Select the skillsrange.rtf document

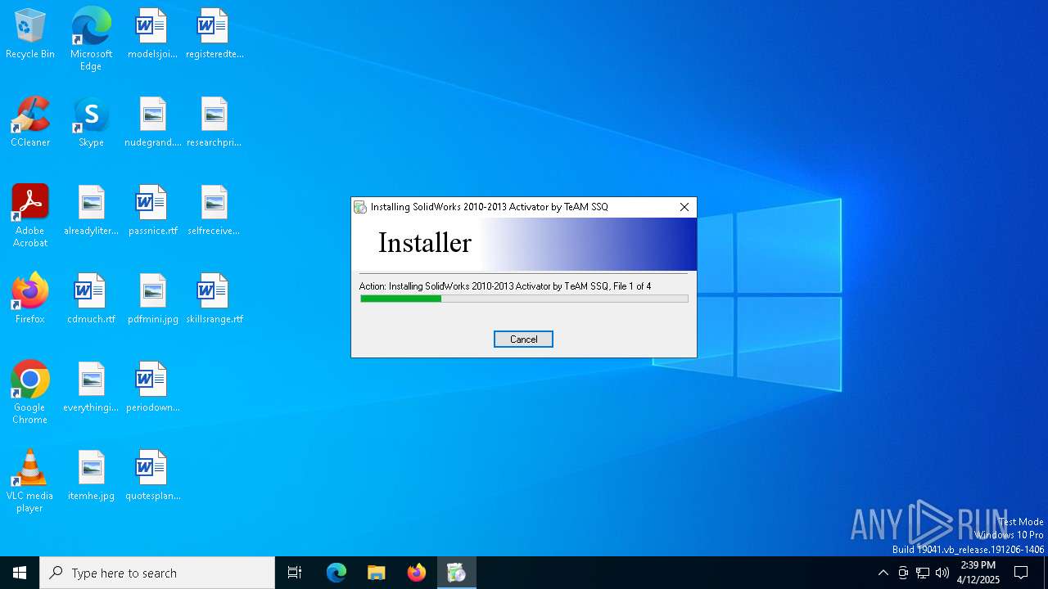pos(215,299)
